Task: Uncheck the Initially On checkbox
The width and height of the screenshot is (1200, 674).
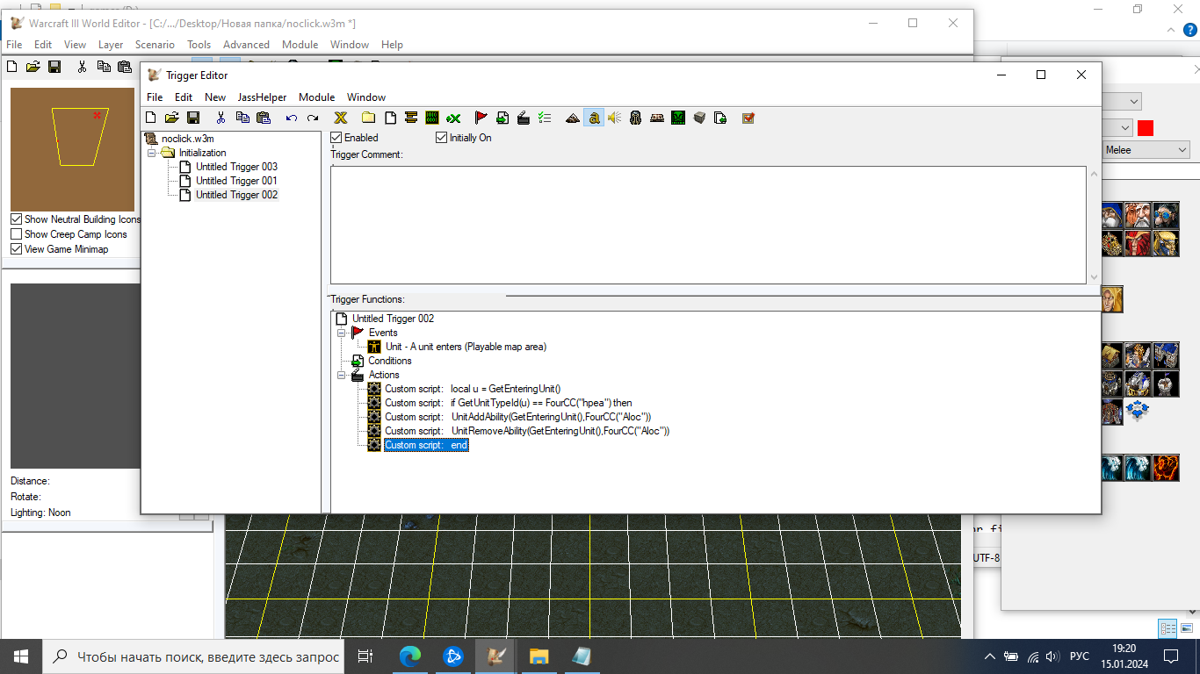Action: pyautogui.click(x=442, y=138)
